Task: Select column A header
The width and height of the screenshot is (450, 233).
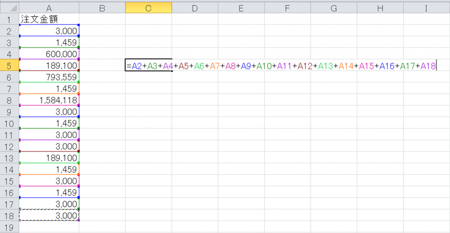Action: (49, 7)
